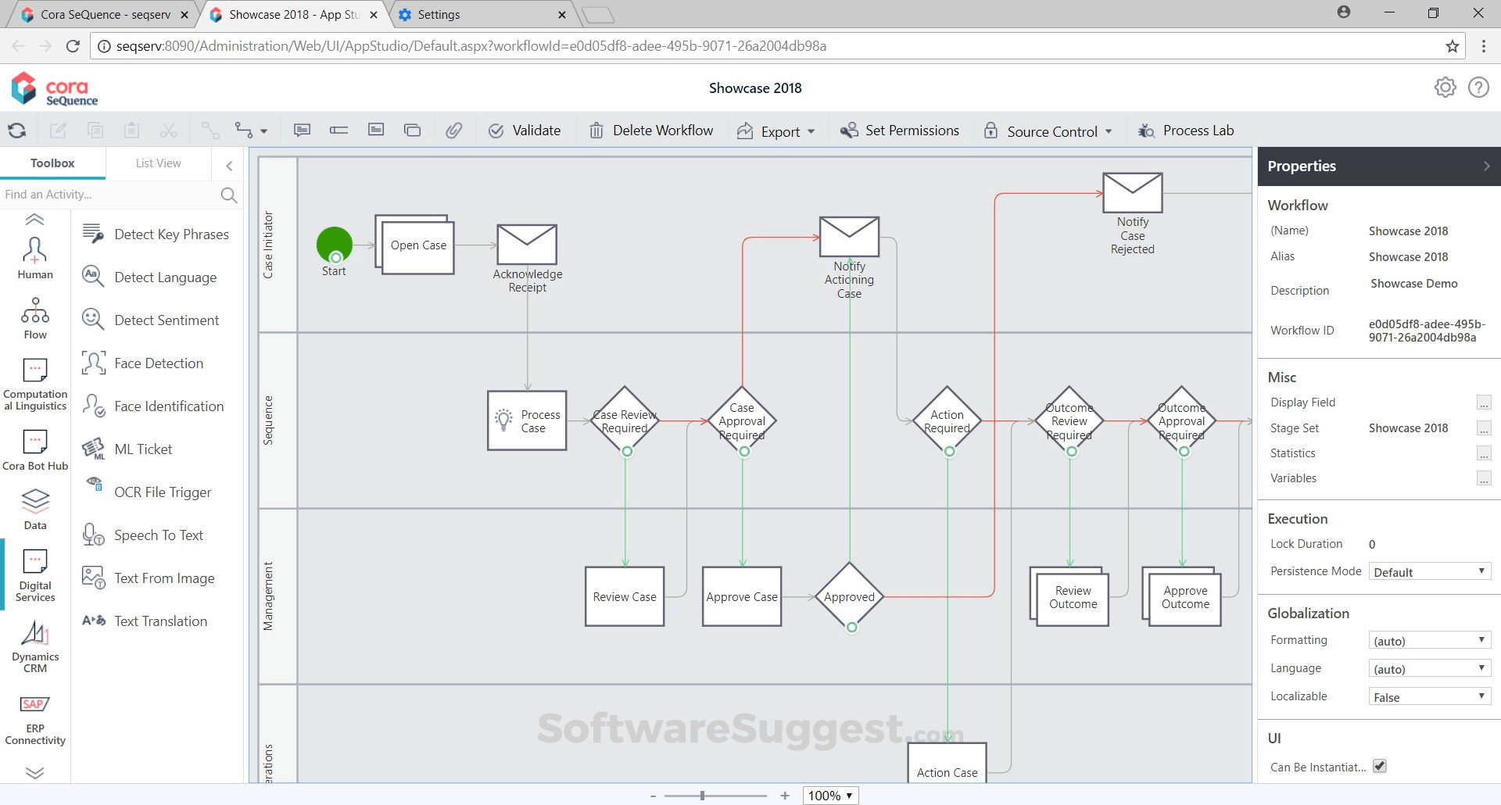
Task: Select the Speech To Text activity
Action: 158,535
